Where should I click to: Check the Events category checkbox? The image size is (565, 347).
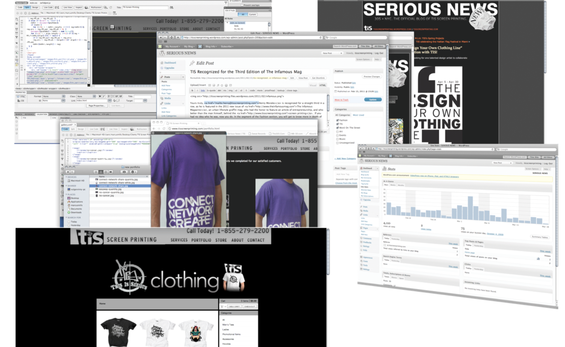coord(337,135)
